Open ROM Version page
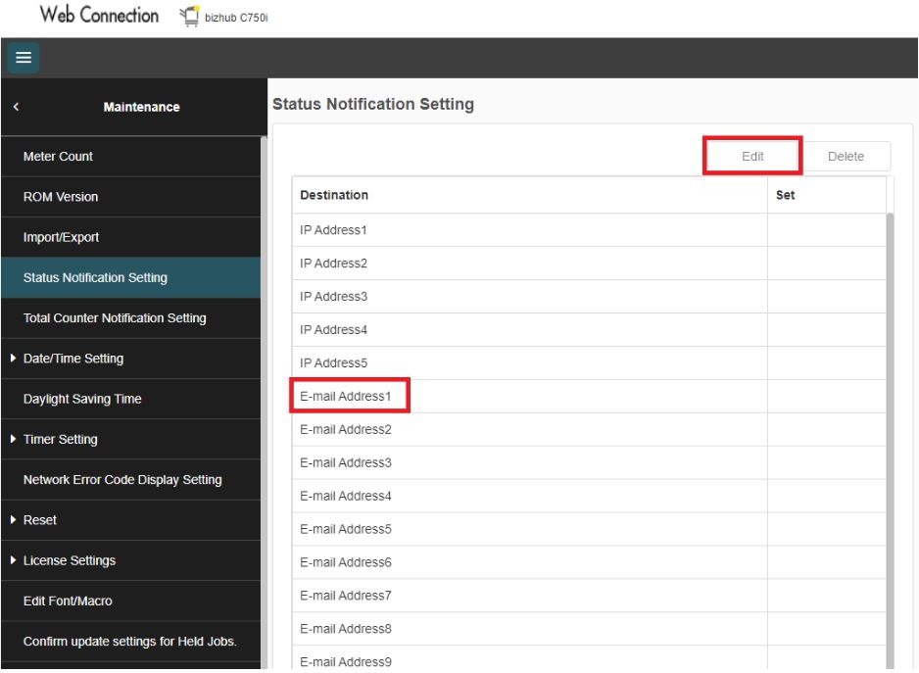 pyautogui.click(x=61, y=197)
